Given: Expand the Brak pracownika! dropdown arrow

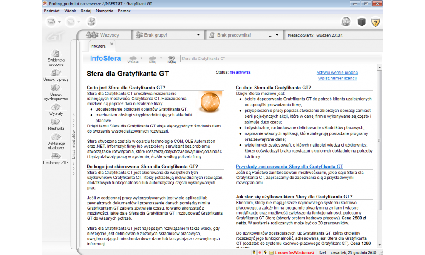Looking at the screenshot, I should [277, 35].
